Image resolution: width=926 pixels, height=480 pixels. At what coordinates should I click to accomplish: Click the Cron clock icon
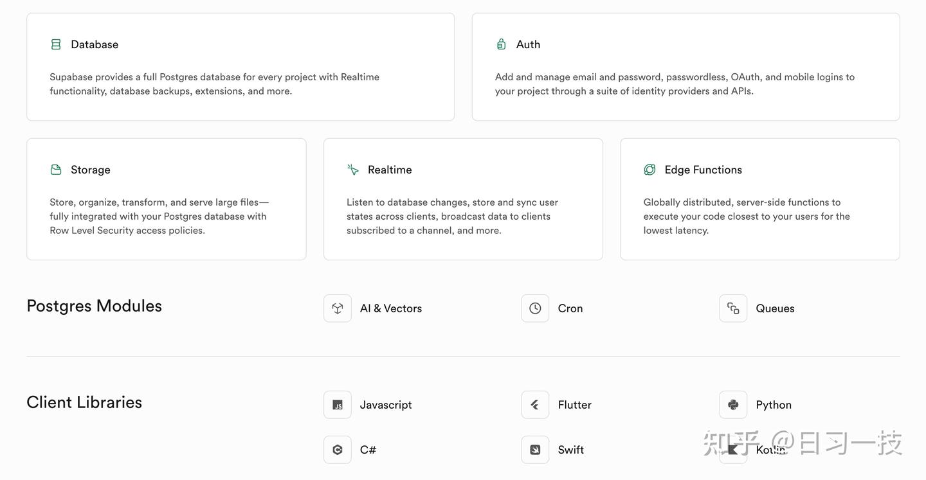535,308
